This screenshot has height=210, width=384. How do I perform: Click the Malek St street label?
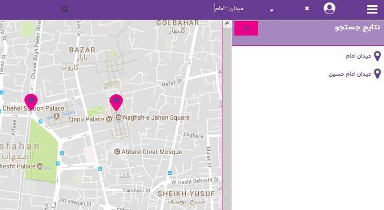(208, 156)
